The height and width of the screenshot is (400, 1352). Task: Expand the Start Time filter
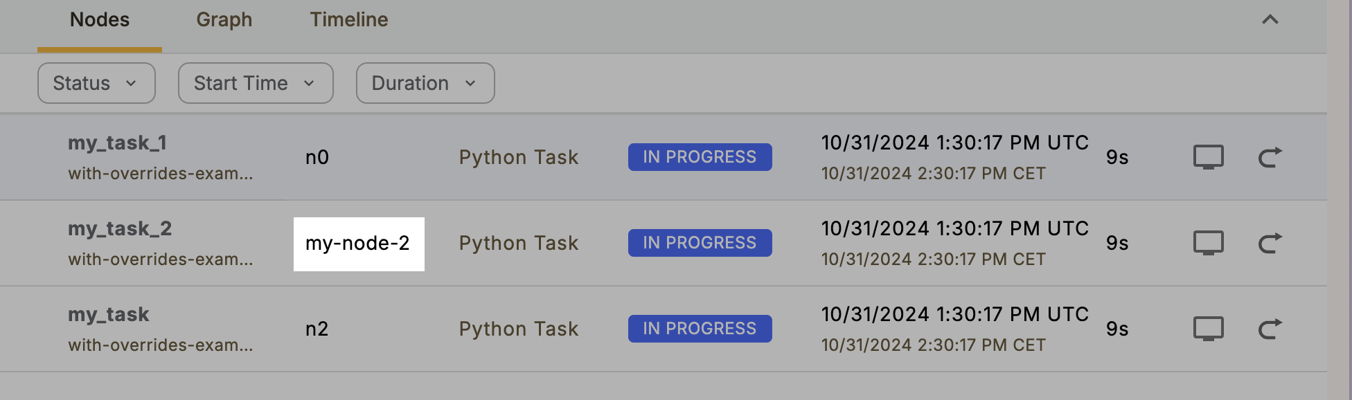(x=255, y=83)
